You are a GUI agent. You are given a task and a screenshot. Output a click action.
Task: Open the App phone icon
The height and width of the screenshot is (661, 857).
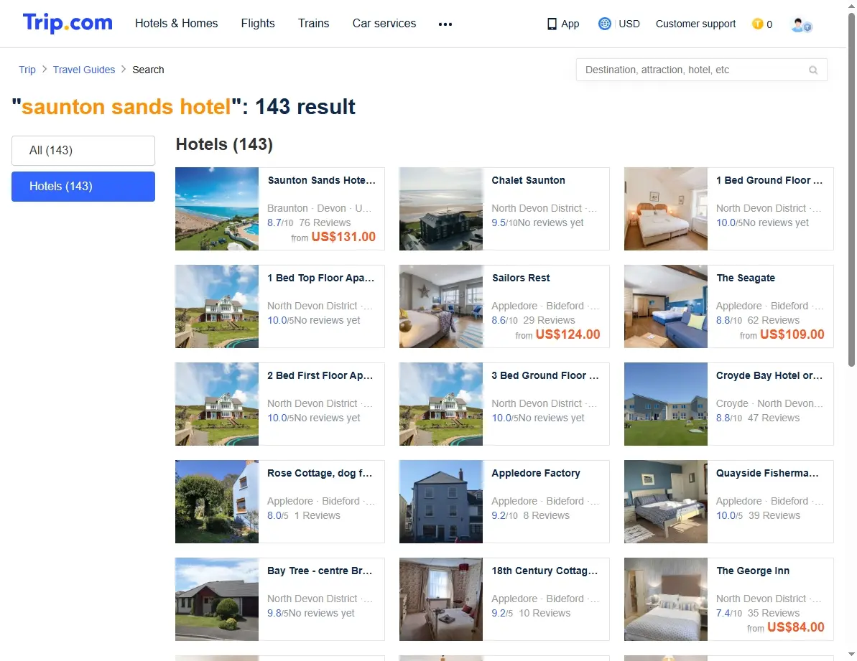[x=552, y=24]
